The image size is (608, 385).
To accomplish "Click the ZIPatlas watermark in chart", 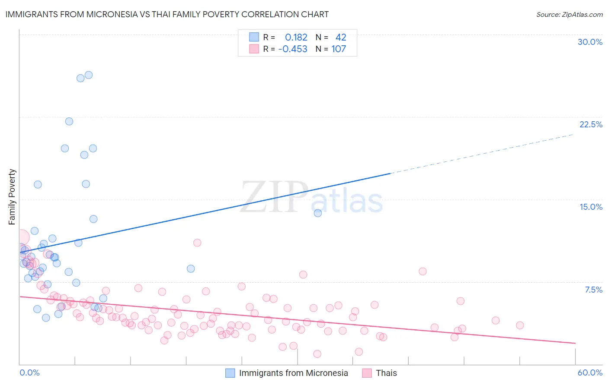I will click(311, 198).
